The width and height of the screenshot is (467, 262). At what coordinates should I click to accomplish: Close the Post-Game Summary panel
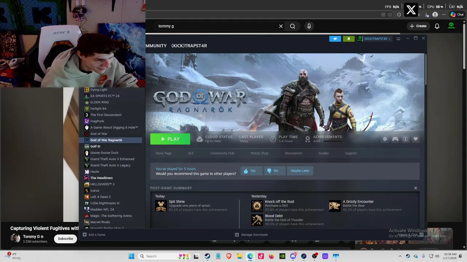click(416, 188)
